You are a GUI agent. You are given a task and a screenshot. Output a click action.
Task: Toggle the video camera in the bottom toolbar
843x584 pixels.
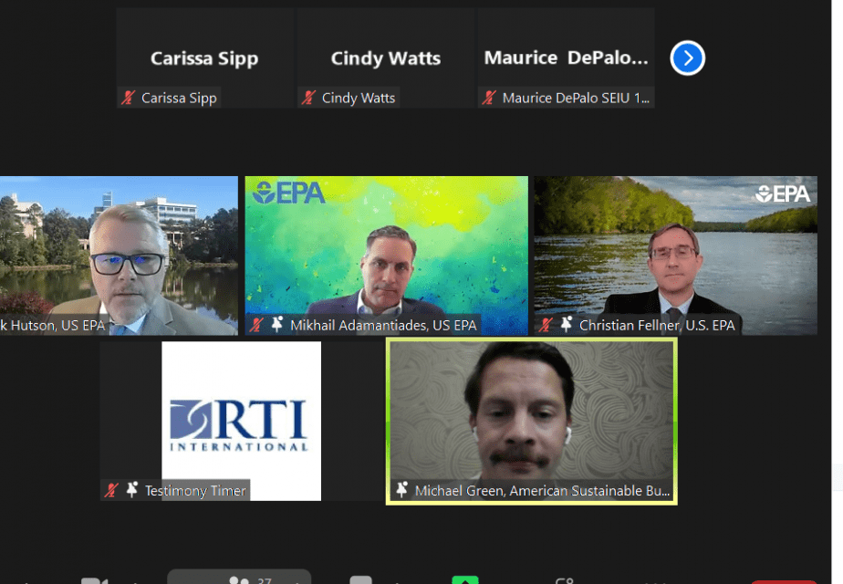click(x=93, y=580)
